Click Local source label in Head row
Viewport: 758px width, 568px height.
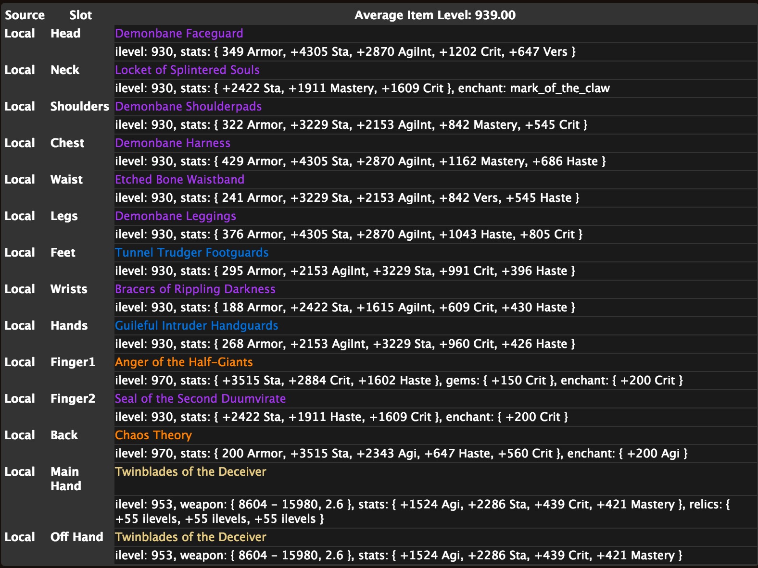point(20,34)
